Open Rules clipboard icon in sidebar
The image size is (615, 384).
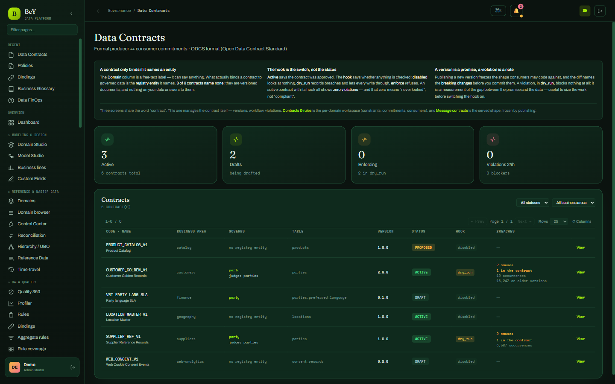coord(11,314)
